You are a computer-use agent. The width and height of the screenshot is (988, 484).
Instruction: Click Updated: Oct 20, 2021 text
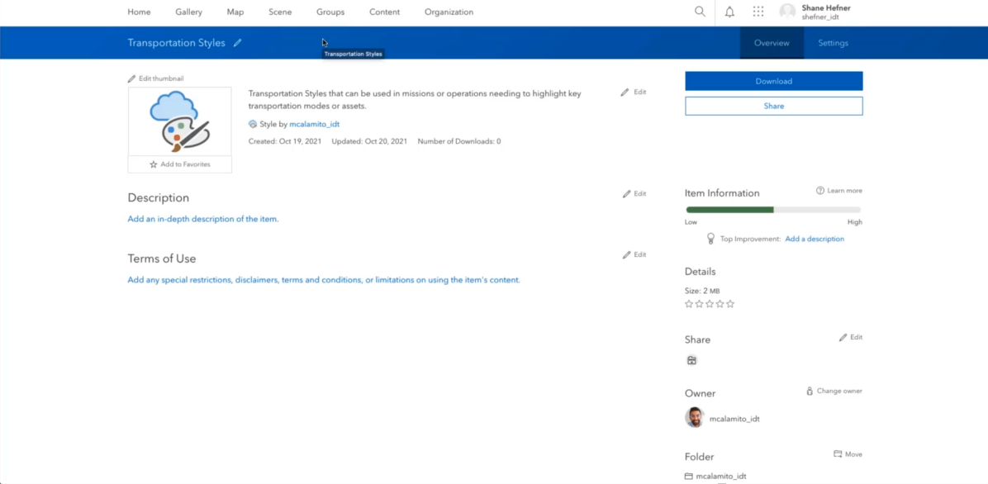click(x=369, y=141)
